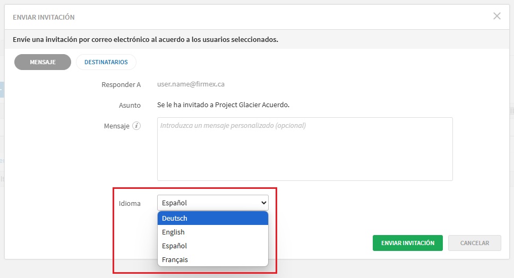Click the Enviar Invitación green button
The width and height of the screenshot is (514, 278).
pyautogui.click(x=407, y=243)
